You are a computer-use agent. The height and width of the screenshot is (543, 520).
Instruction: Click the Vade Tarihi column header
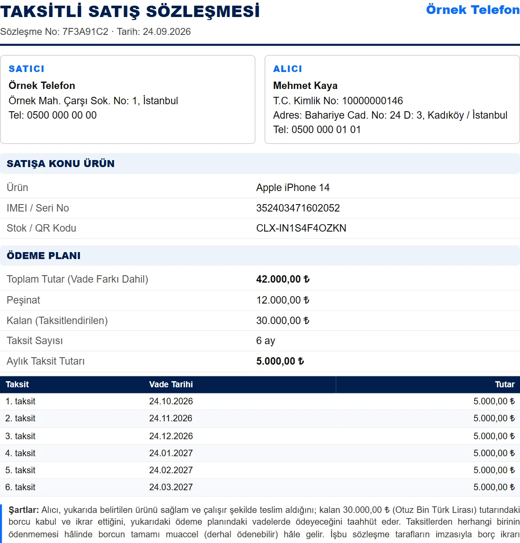pos(171,384)
